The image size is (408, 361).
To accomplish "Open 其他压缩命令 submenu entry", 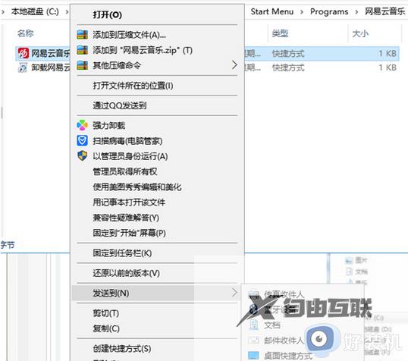I will pyautogui.click(x=117, y=65).
